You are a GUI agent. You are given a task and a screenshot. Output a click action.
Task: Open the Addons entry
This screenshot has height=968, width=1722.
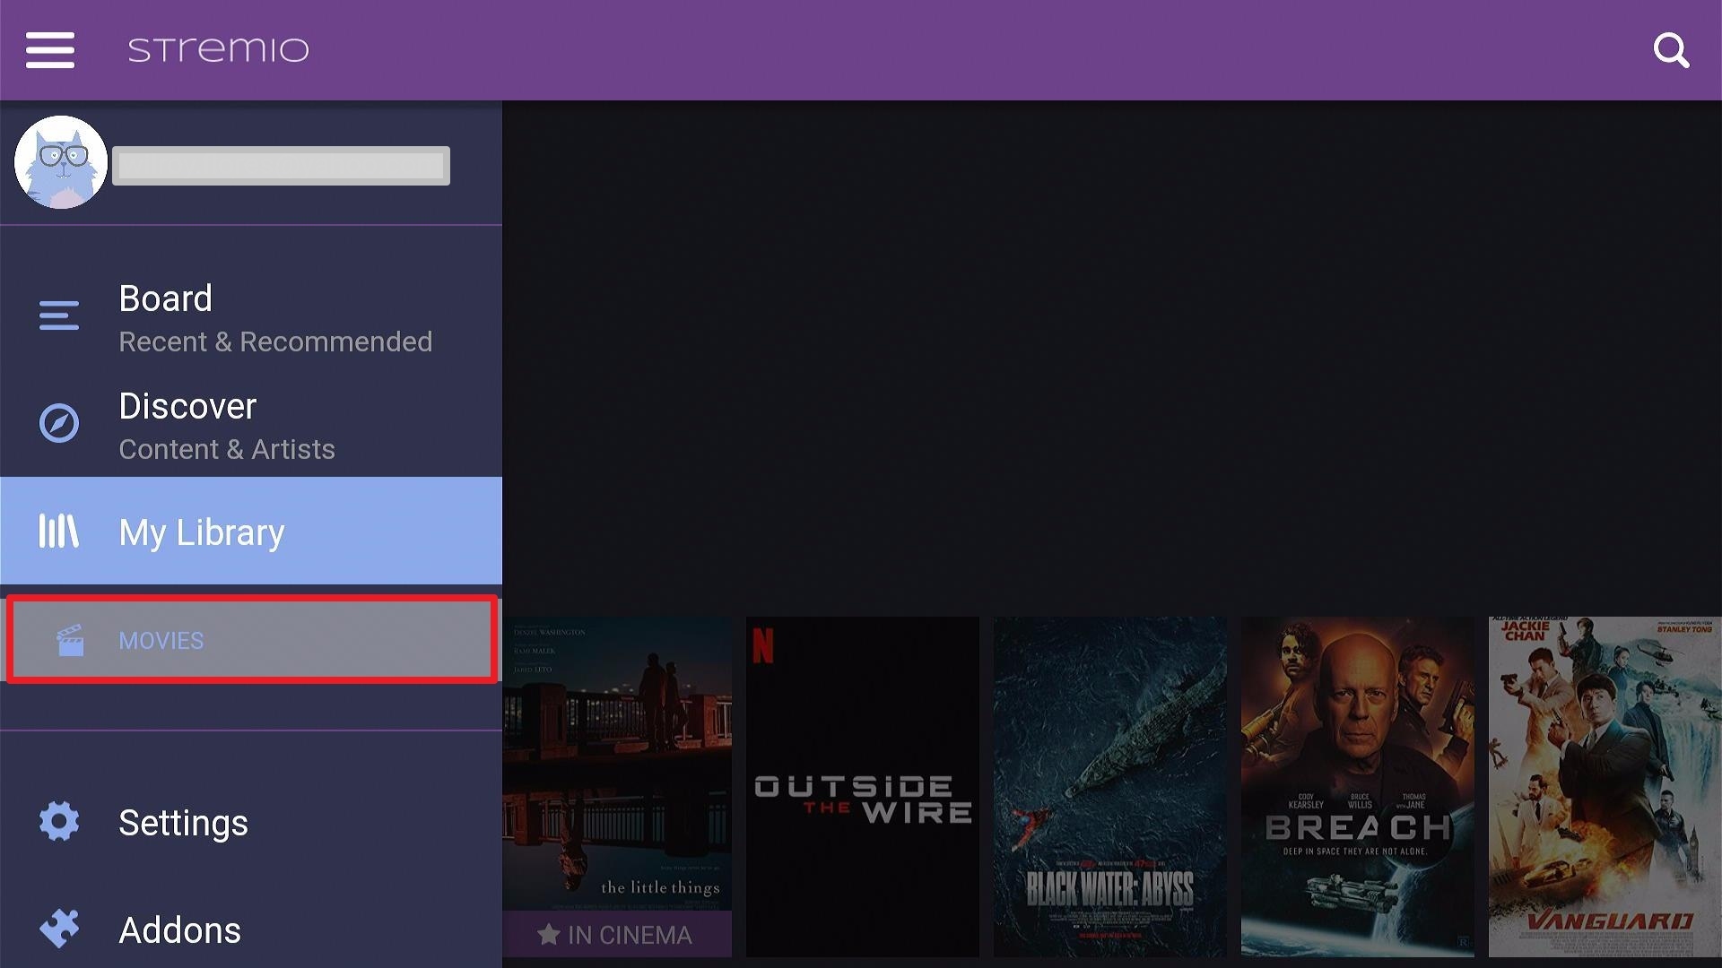(x=251, y=929)
